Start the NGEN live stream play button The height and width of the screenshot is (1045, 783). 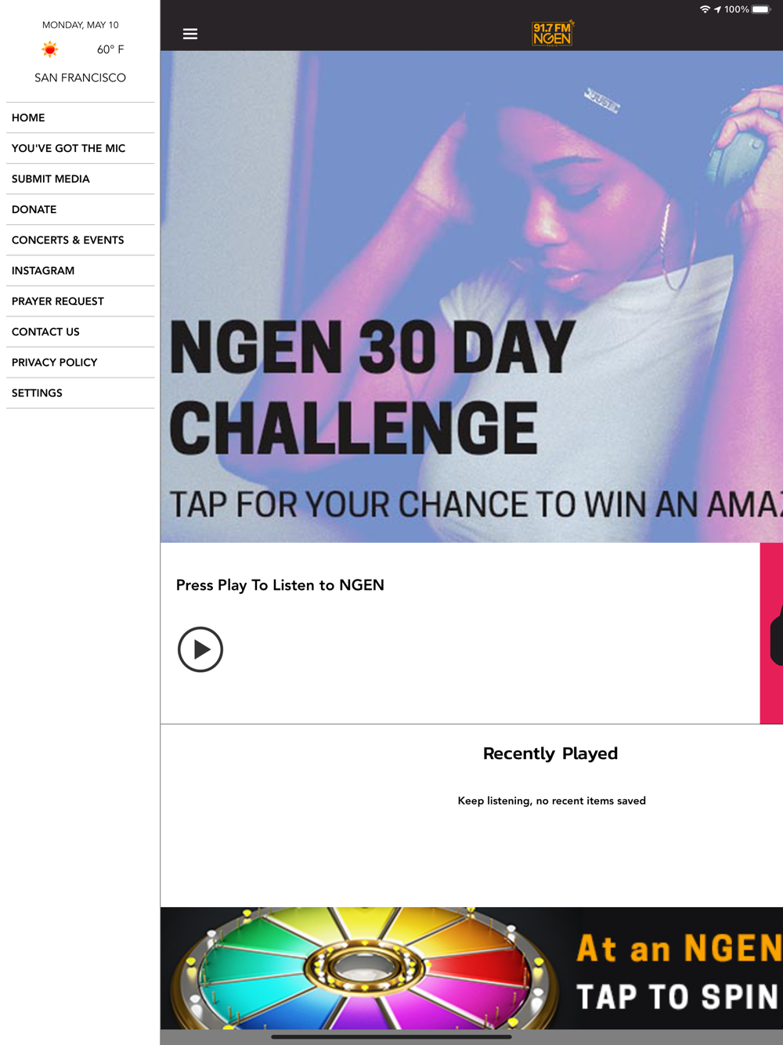point(200,649)
